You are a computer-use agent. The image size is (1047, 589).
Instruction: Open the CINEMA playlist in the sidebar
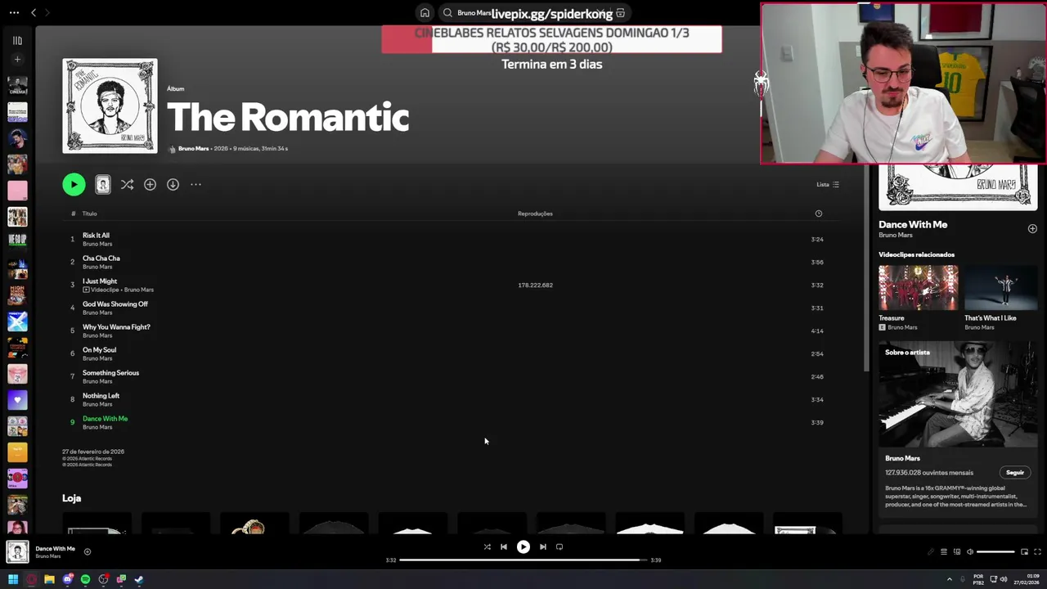pos(17,85)
